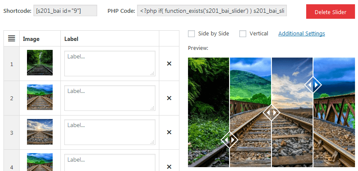Click the middle slider handle on preview

coord(271,113)
